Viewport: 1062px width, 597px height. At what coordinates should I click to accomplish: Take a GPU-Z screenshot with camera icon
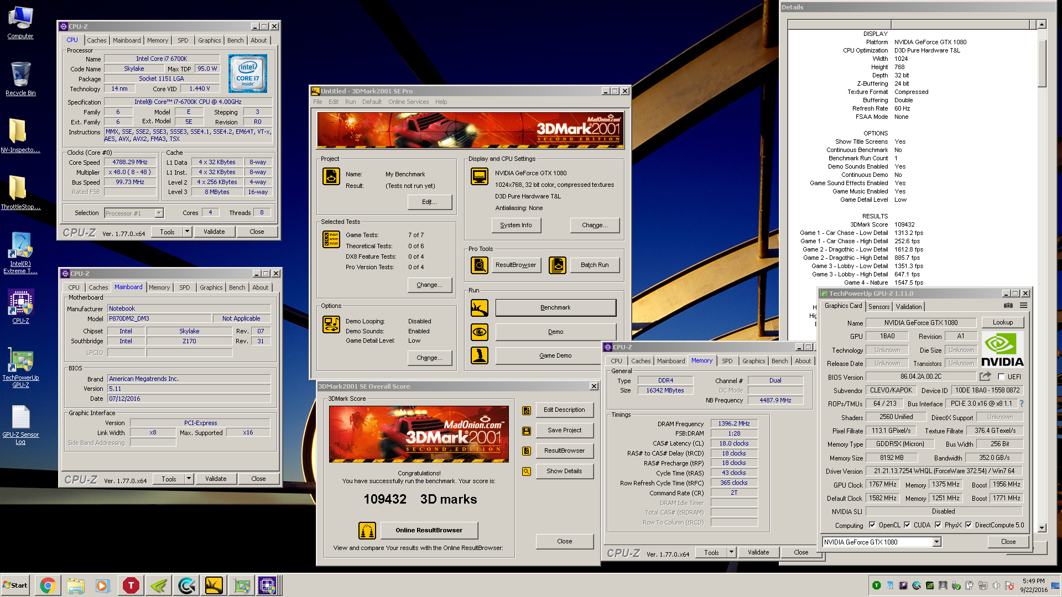[1008, 306]
